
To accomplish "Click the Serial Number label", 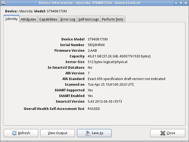I will [72, 45].
